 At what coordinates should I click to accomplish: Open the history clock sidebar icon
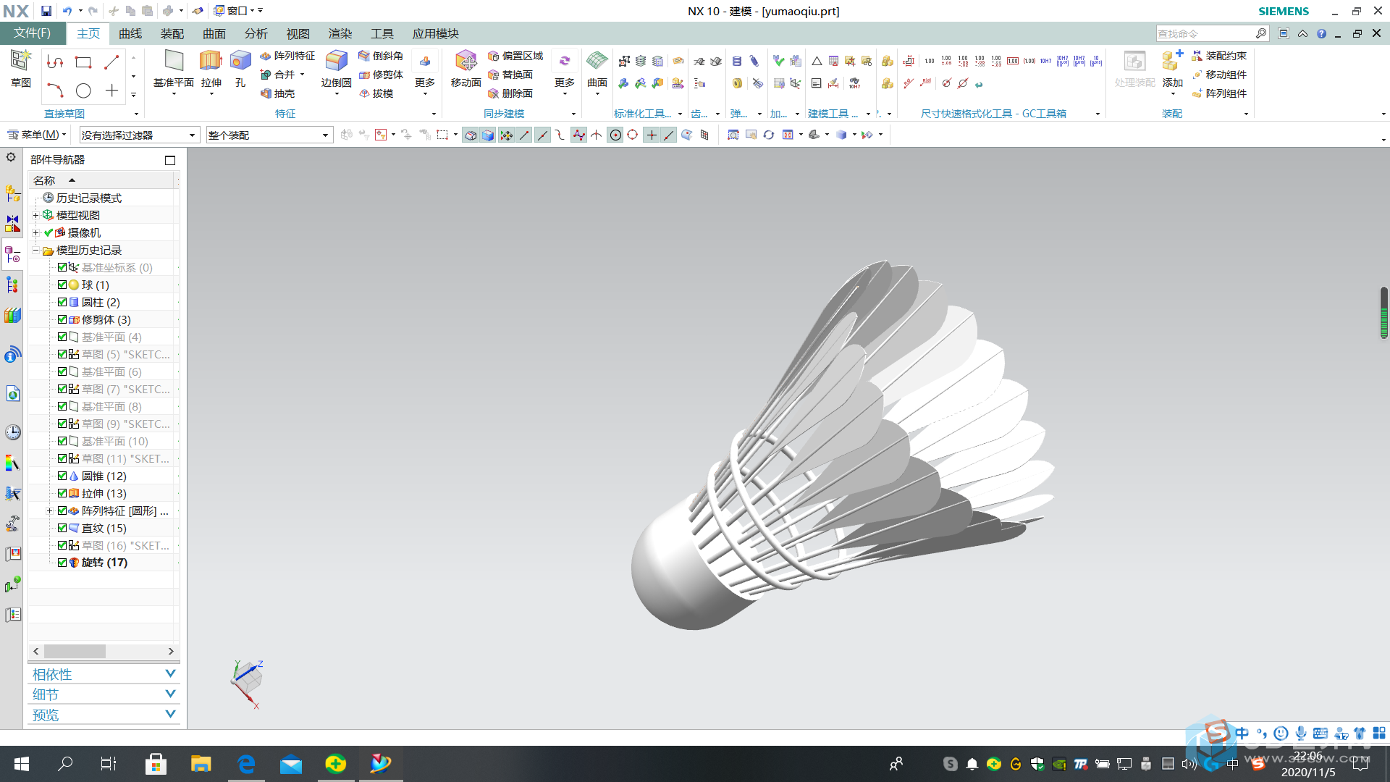pyautogui.click(x=12, y=432)
